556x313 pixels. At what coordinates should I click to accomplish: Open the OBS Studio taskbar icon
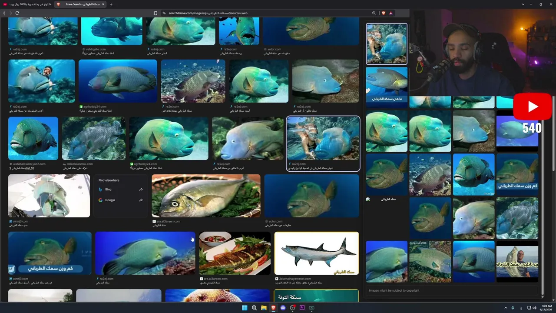(293, 308)
